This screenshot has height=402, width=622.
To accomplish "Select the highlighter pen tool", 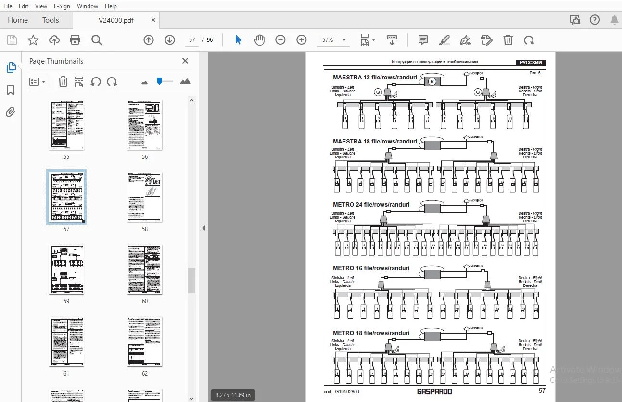I will pos(444,40).
